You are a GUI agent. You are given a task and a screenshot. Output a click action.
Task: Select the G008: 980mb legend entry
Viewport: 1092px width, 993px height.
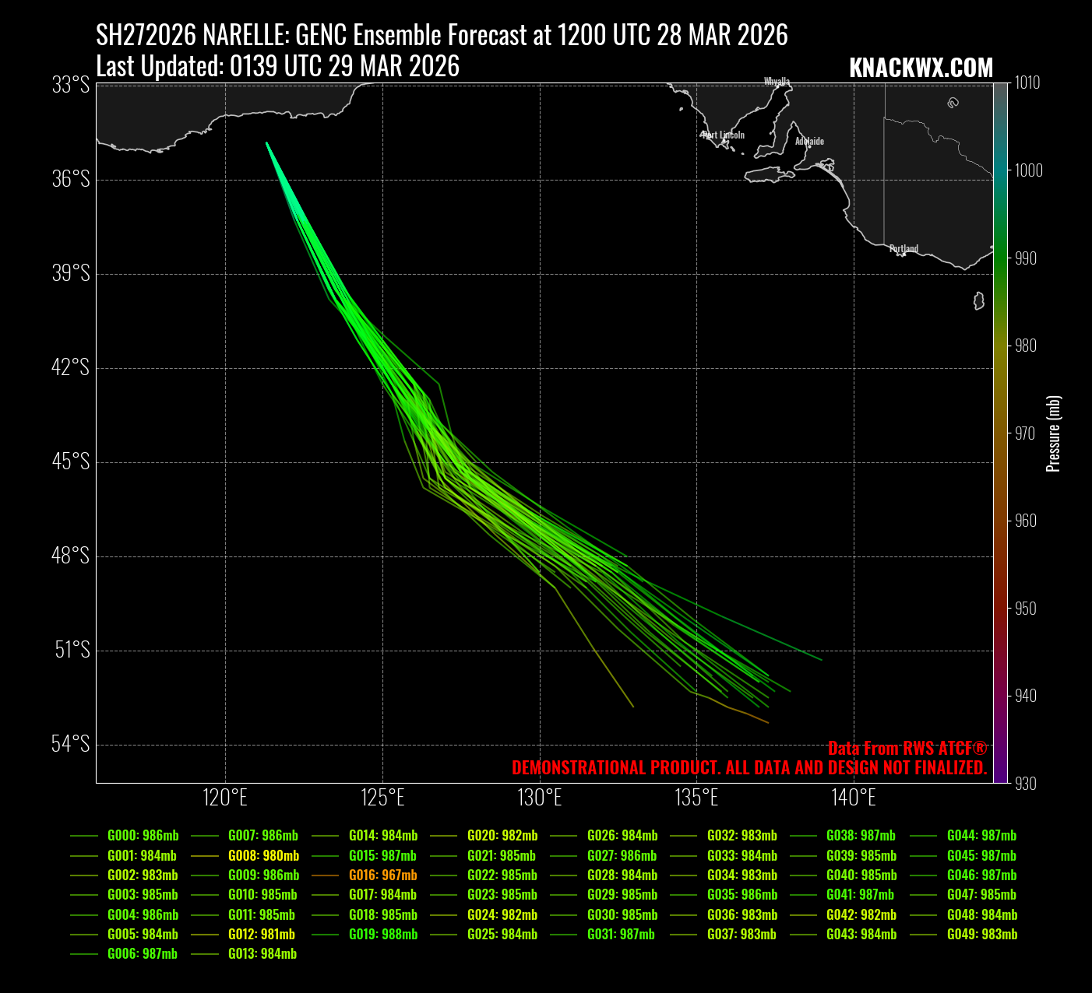pyautogui.click(x=263, y=855)
